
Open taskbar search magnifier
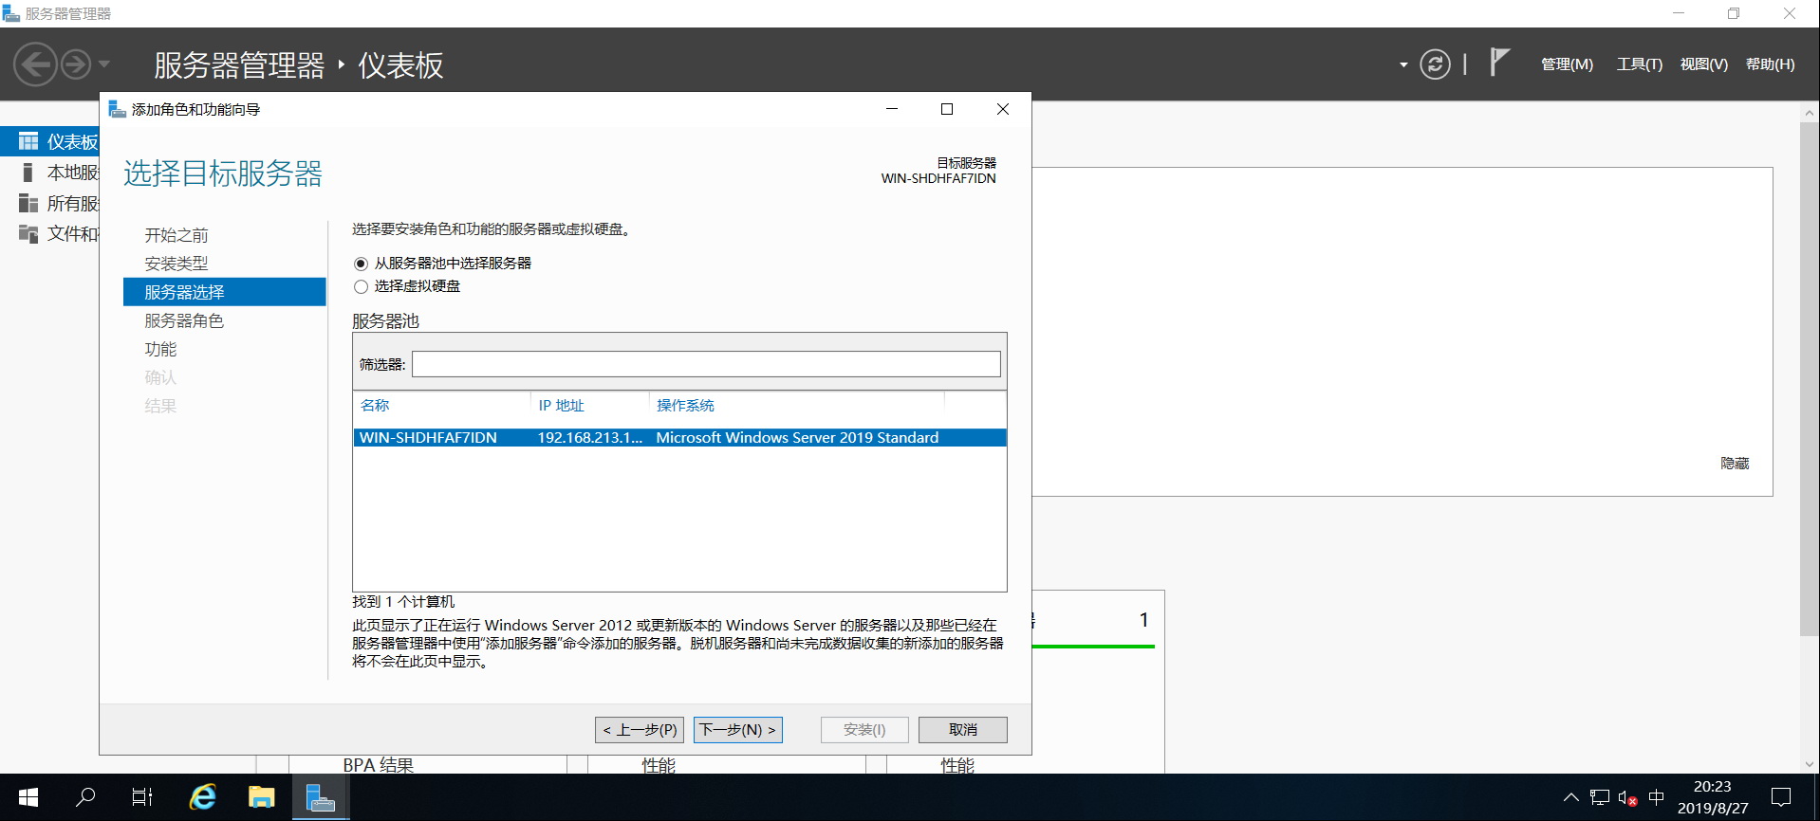tap(85, 797)
